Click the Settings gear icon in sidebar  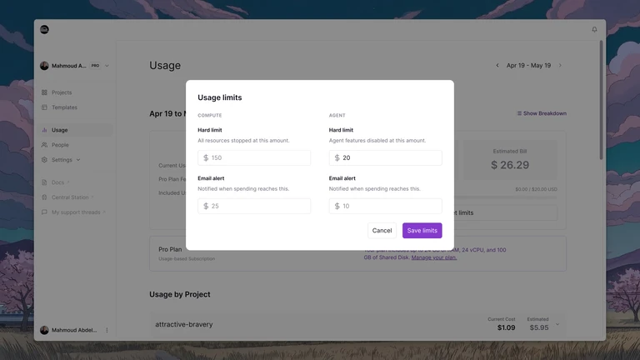44,160
